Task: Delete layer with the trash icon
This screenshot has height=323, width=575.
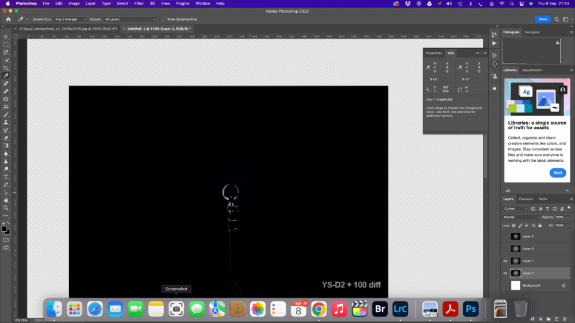Action: point(565,319)
